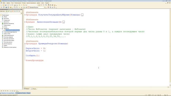Open the Текст menu
Image resolution: width=171 pixels, height=96 pixels.
point(13,3)
